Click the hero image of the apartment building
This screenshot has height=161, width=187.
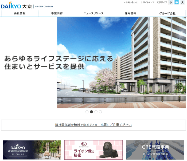point(121,63)
